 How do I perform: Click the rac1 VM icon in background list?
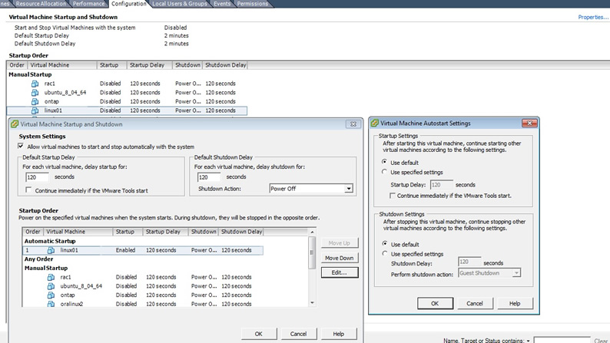click(x=35, y=83)
